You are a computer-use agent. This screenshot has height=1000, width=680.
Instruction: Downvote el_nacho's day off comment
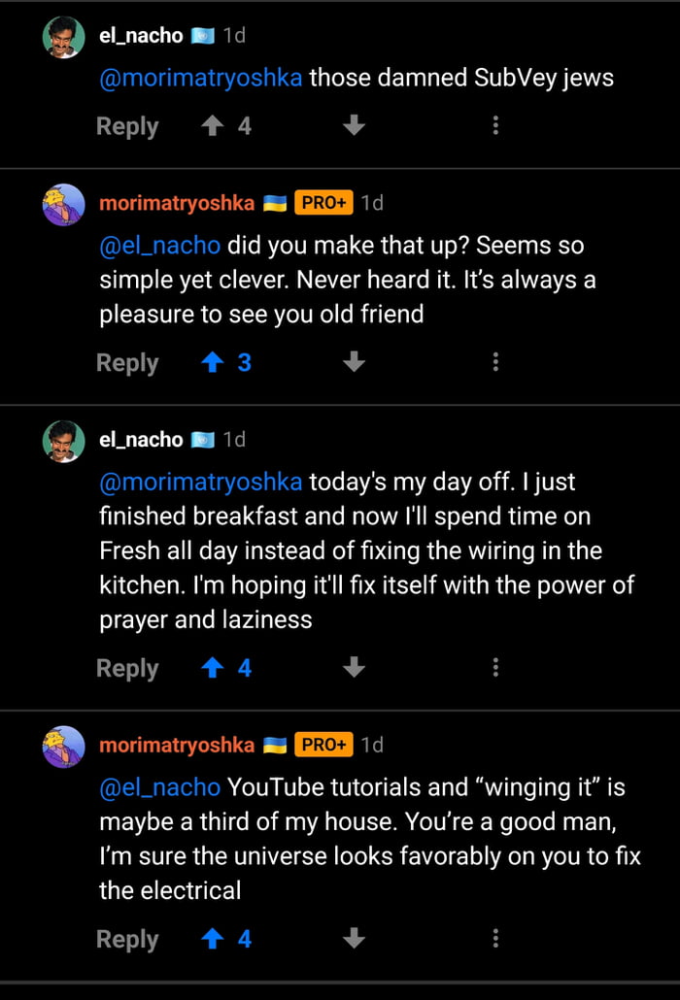tap(354, 667)
